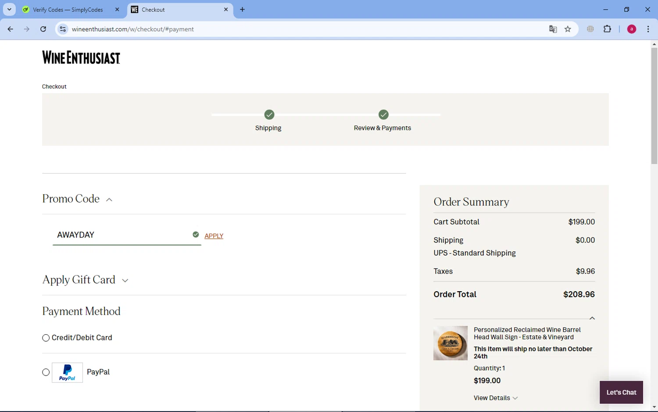Select the Checkout browser tab
Image resolution: width=658 pixels, height=412 pixels.
(180, 10)
